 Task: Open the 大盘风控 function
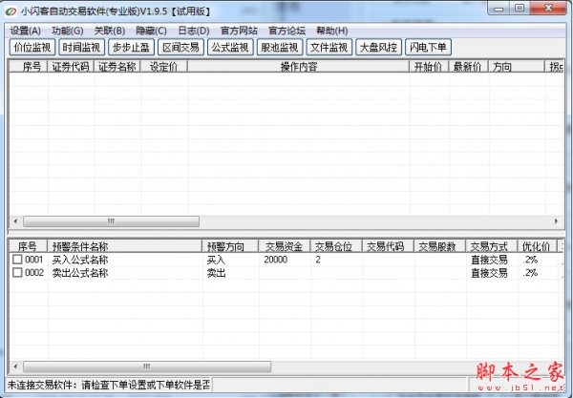pos(378,47)
